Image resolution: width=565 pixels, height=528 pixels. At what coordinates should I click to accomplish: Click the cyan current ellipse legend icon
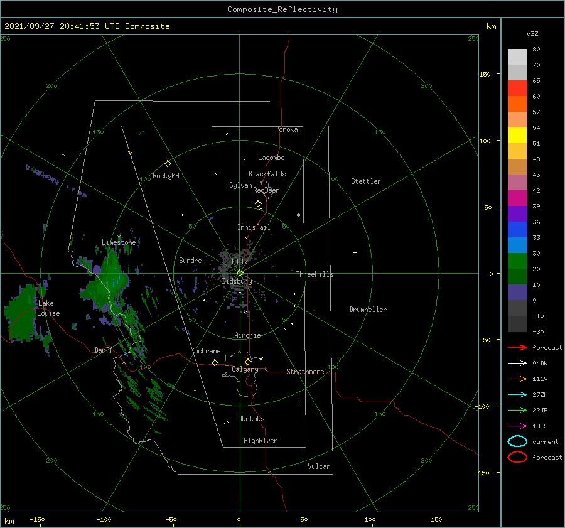[x=517, y=441]
